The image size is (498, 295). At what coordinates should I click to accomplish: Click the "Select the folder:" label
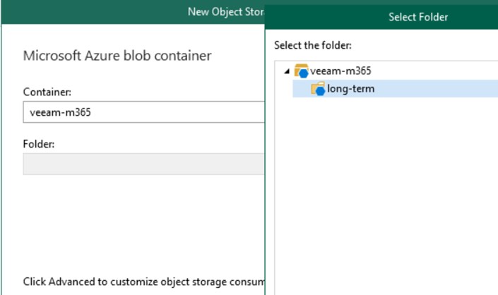(312, 46)
